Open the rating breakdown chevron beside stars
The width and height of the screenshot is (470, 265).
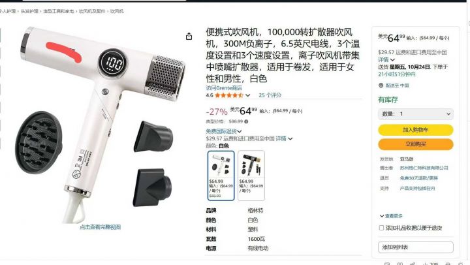click(x=248, y=95)
